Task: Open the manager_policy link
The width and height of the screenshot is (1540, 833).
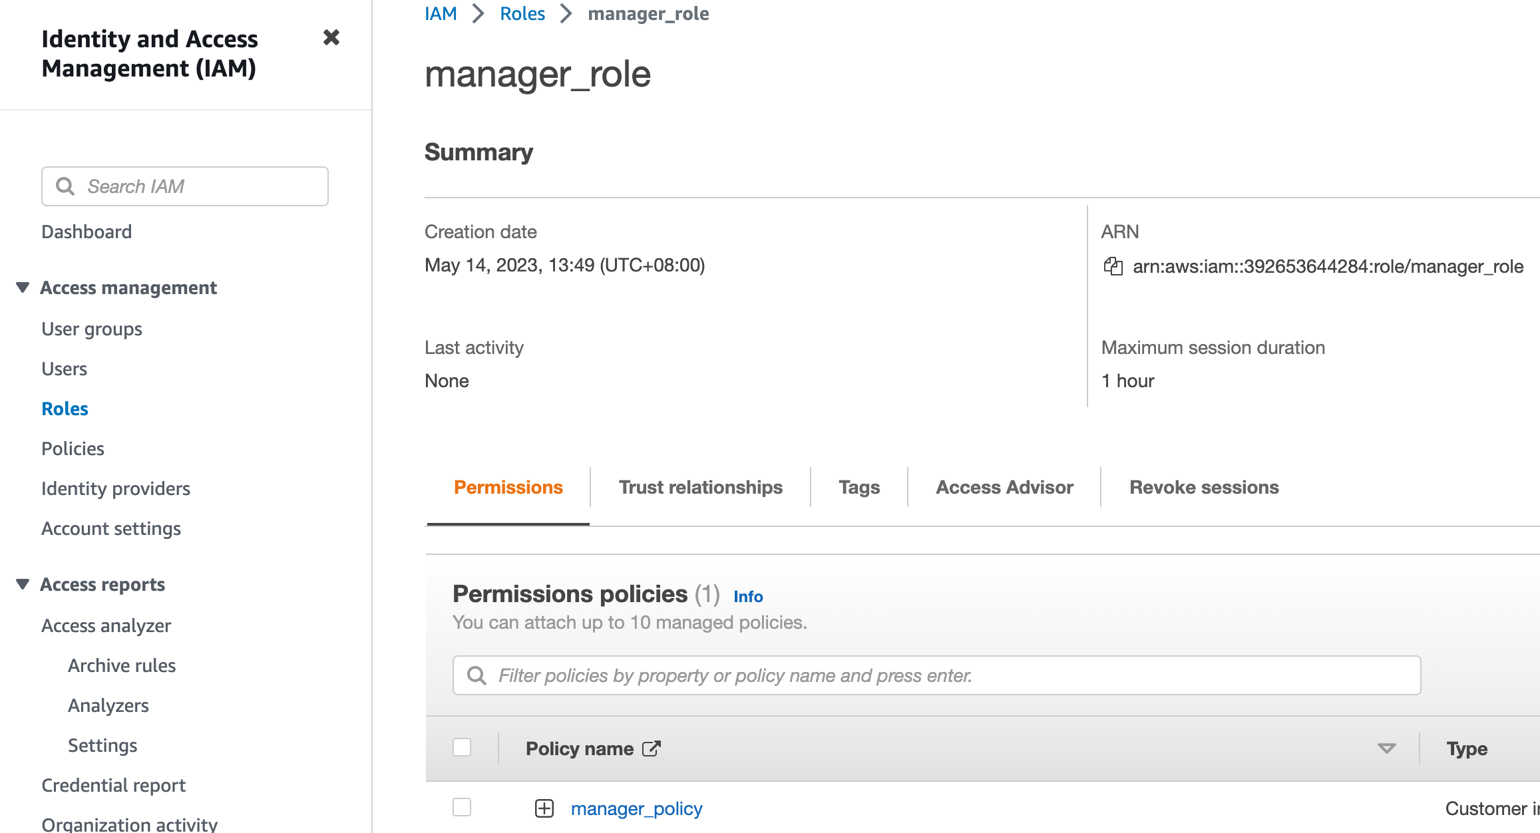Action: pos(636,808)
